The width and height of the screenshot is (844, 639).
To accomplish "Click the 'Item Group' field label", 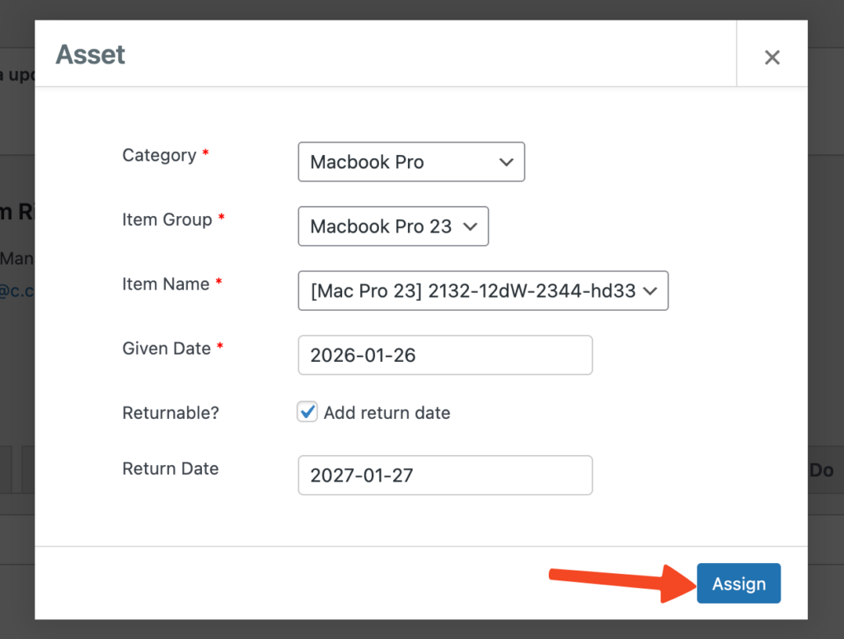I will (x=167, y=220).
